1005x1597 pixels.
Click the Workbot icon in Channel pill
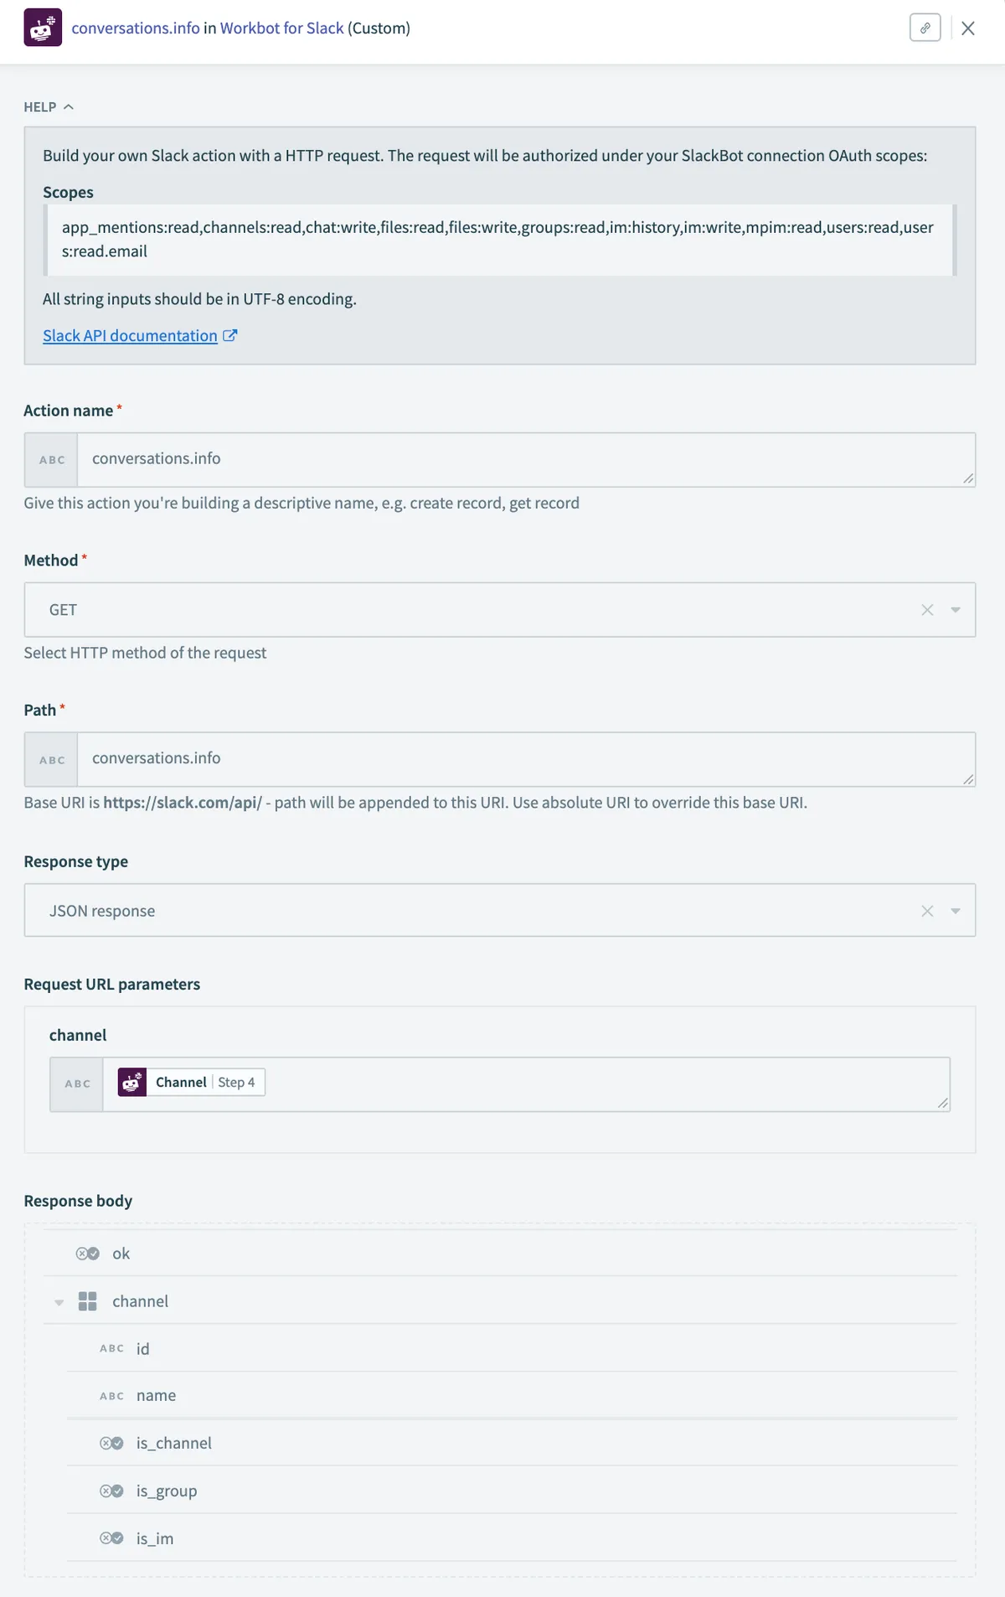pyautogui.click(x=132, y=1083)
